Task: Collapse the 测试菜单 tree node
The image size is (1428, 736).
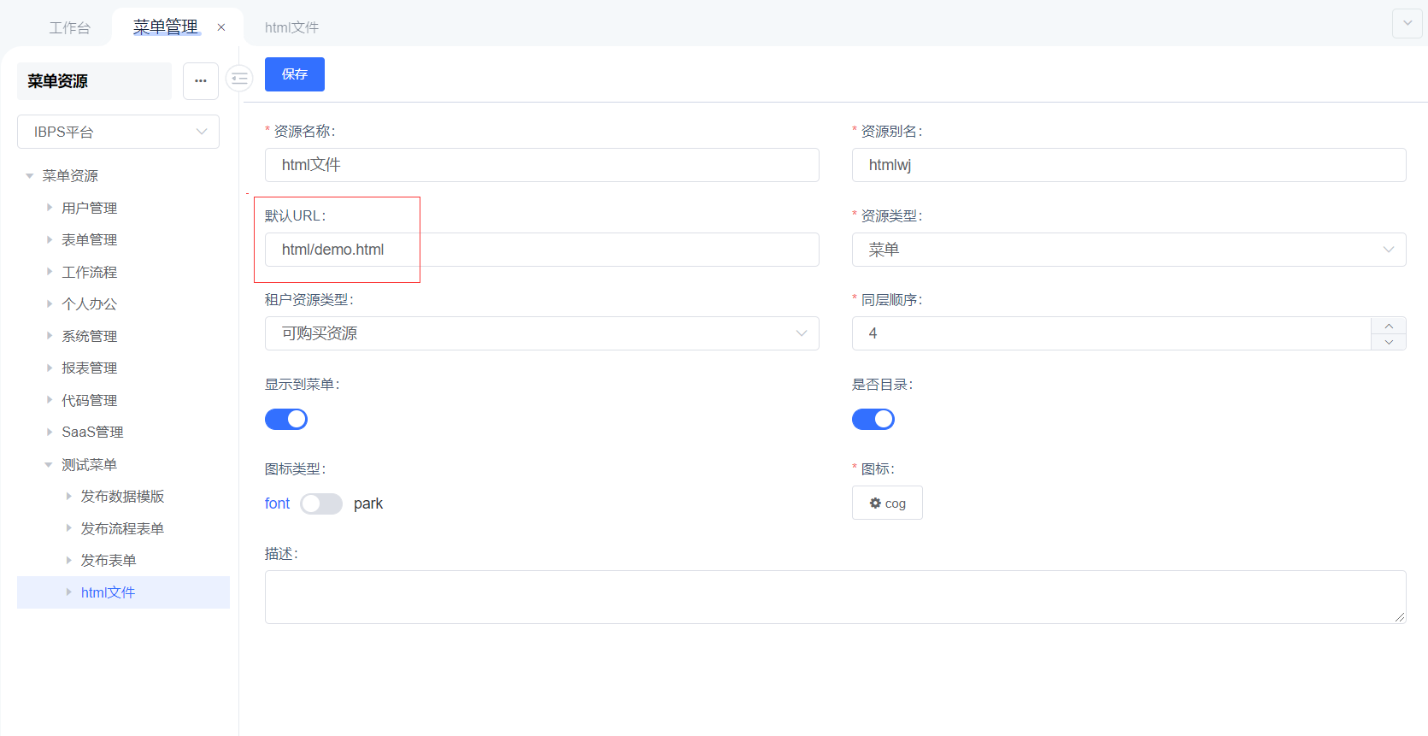Action: click(x=49, y=465)
